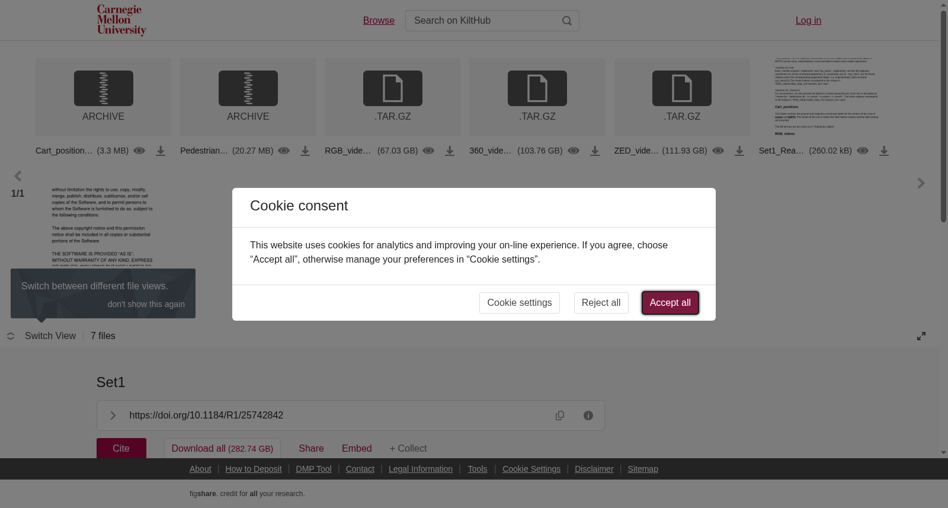Viewport: 948px width, 508px height.
Task: Open Legal Information footer link
Action: [x=421, y=469]
